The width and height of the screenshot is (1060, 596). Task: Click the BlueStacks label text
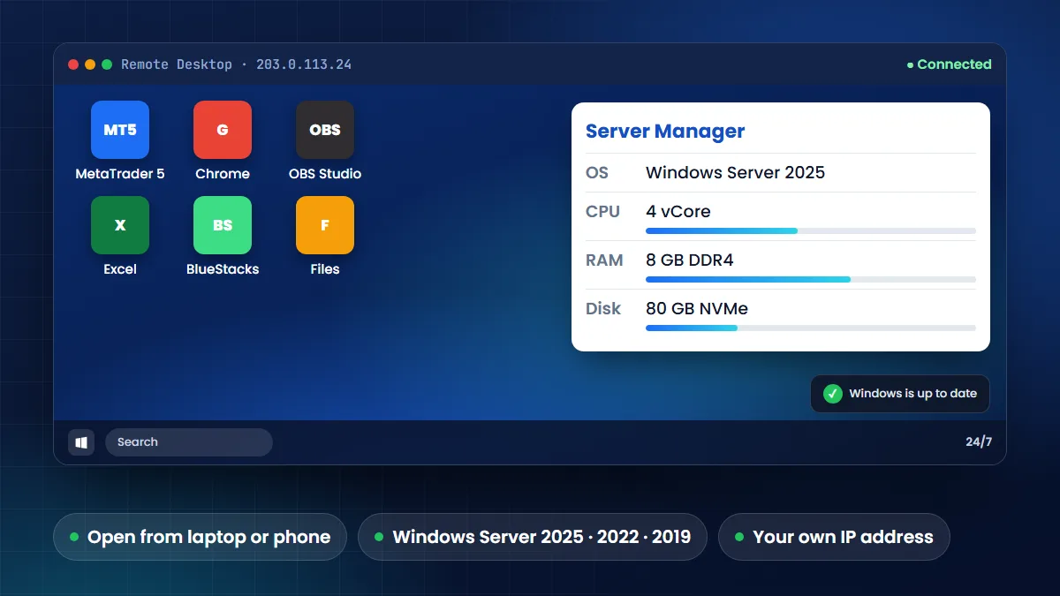pyautogui.click(x=223, y=269)
